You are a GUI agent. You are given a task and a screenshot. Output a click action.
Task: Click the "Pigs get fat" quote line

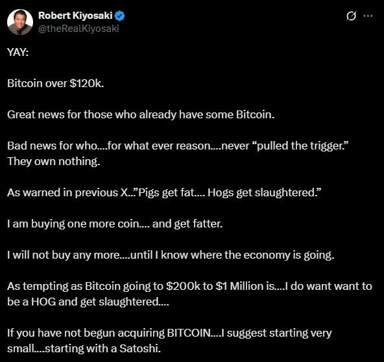click(x=164, y=192)
